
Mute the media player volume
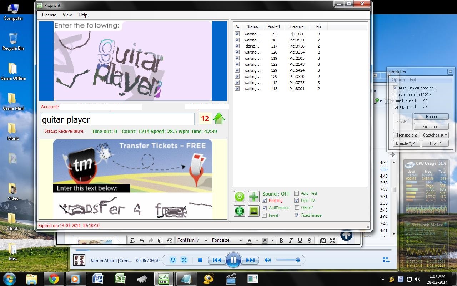[267, 260]
